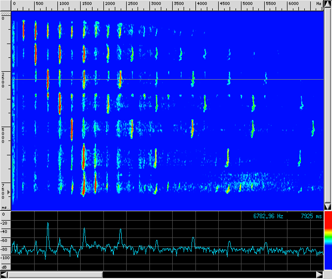Viewport: 332px width, 279px height.
Task: Click the tallest spectrum peak at -20 dB
Action: point(48,224)
